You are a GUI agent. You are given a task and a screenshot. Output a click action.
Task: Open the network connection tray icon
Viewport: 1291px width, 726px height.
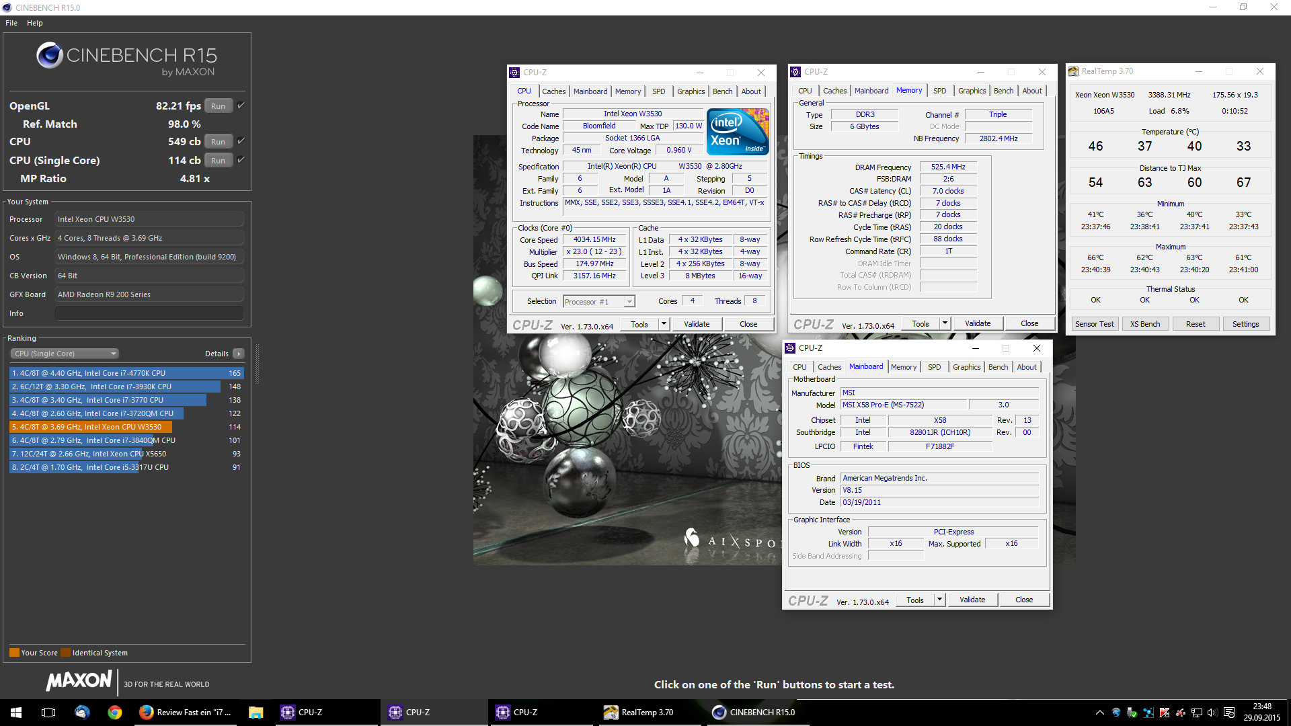pyautogui.click(x=1197, y=713)
